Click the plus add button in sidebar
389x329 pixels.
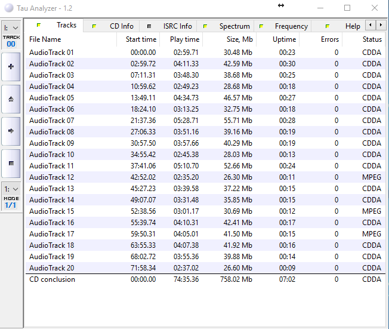coord(11,66)
